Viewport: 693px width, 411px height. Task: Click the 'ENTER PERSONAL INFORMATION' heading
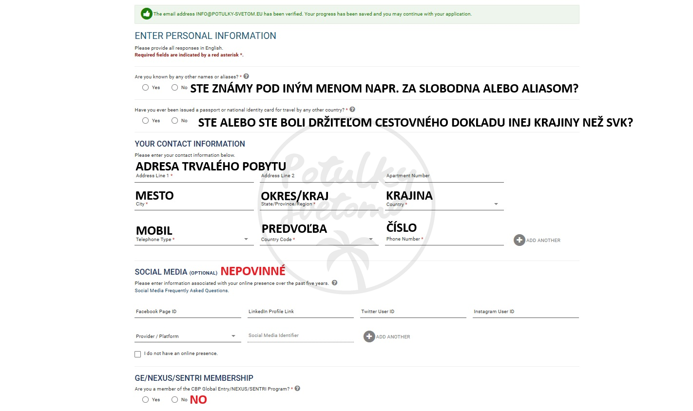click(205, 36)
